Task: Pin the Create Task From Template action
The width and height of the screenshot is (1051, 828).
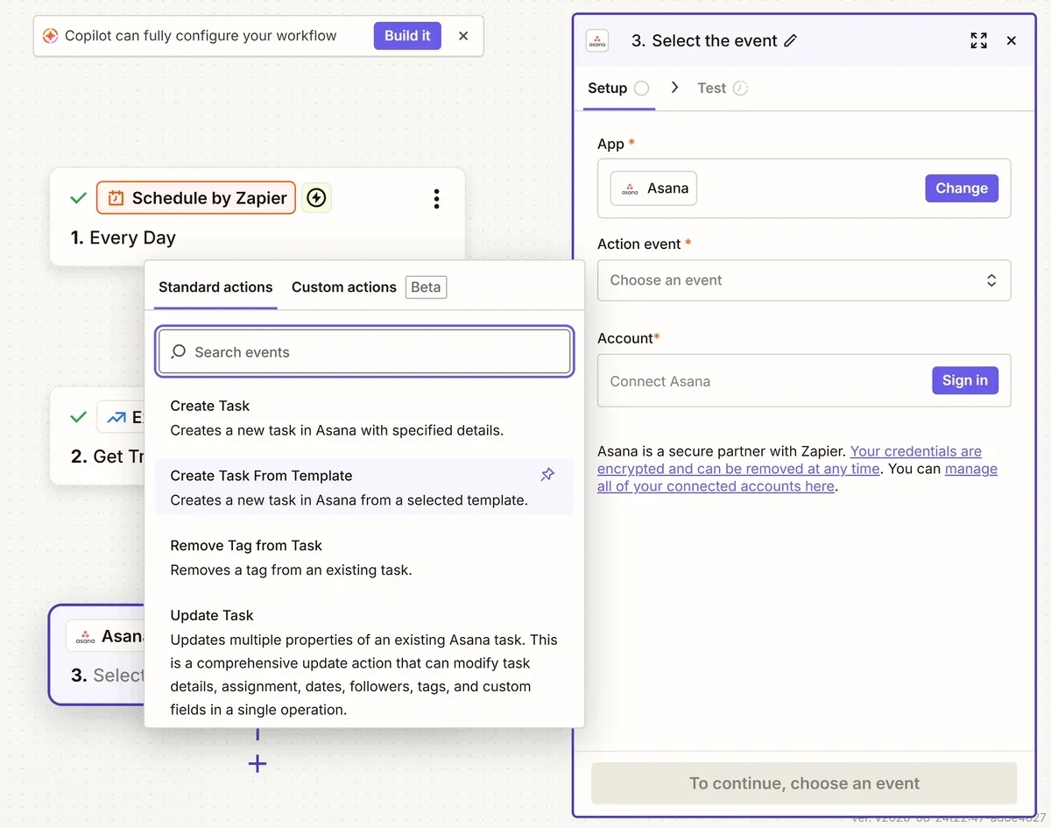Action: click(547, 474)
